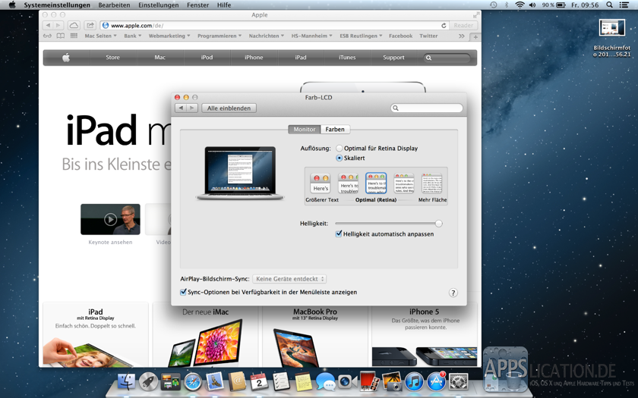Open Launchpad rocket icon in Dock
Viewport: 638px width, 398px height.
click(x=149, y=382)
